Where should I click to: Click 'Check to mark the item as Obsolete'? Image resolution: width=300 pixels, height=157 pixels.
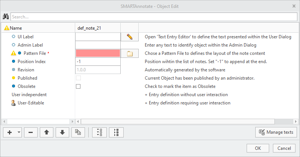pyautogui.click(x=180, y=86)
